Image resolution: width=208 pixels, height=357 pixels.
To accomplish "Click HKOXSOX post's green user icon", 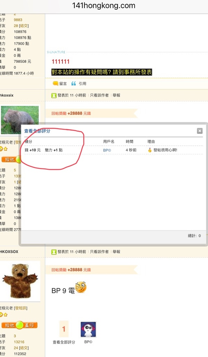I will (x=54, y=252).
